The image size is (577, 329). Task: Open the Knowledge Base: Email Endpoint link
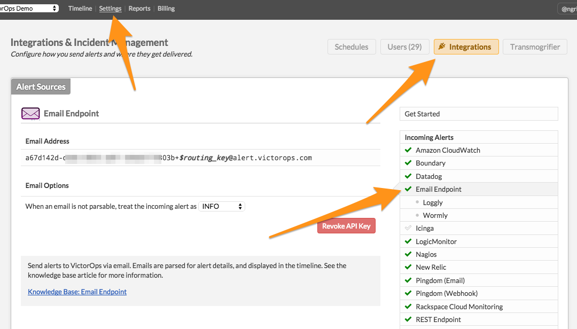(x=77, y=292)
